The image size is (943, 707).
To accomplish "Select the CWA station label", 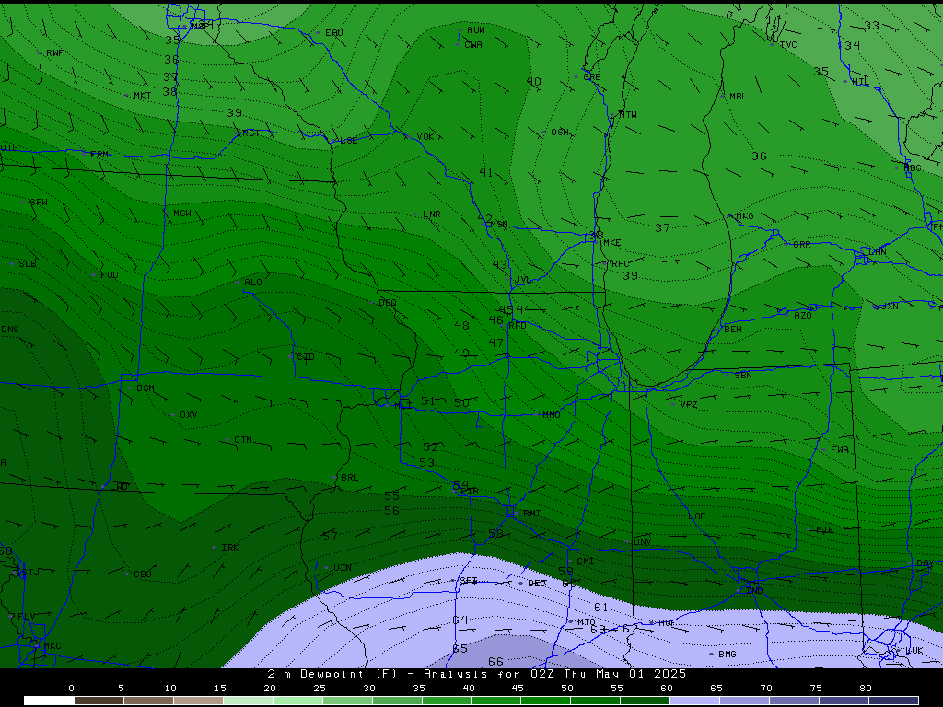I will [473, 45].
